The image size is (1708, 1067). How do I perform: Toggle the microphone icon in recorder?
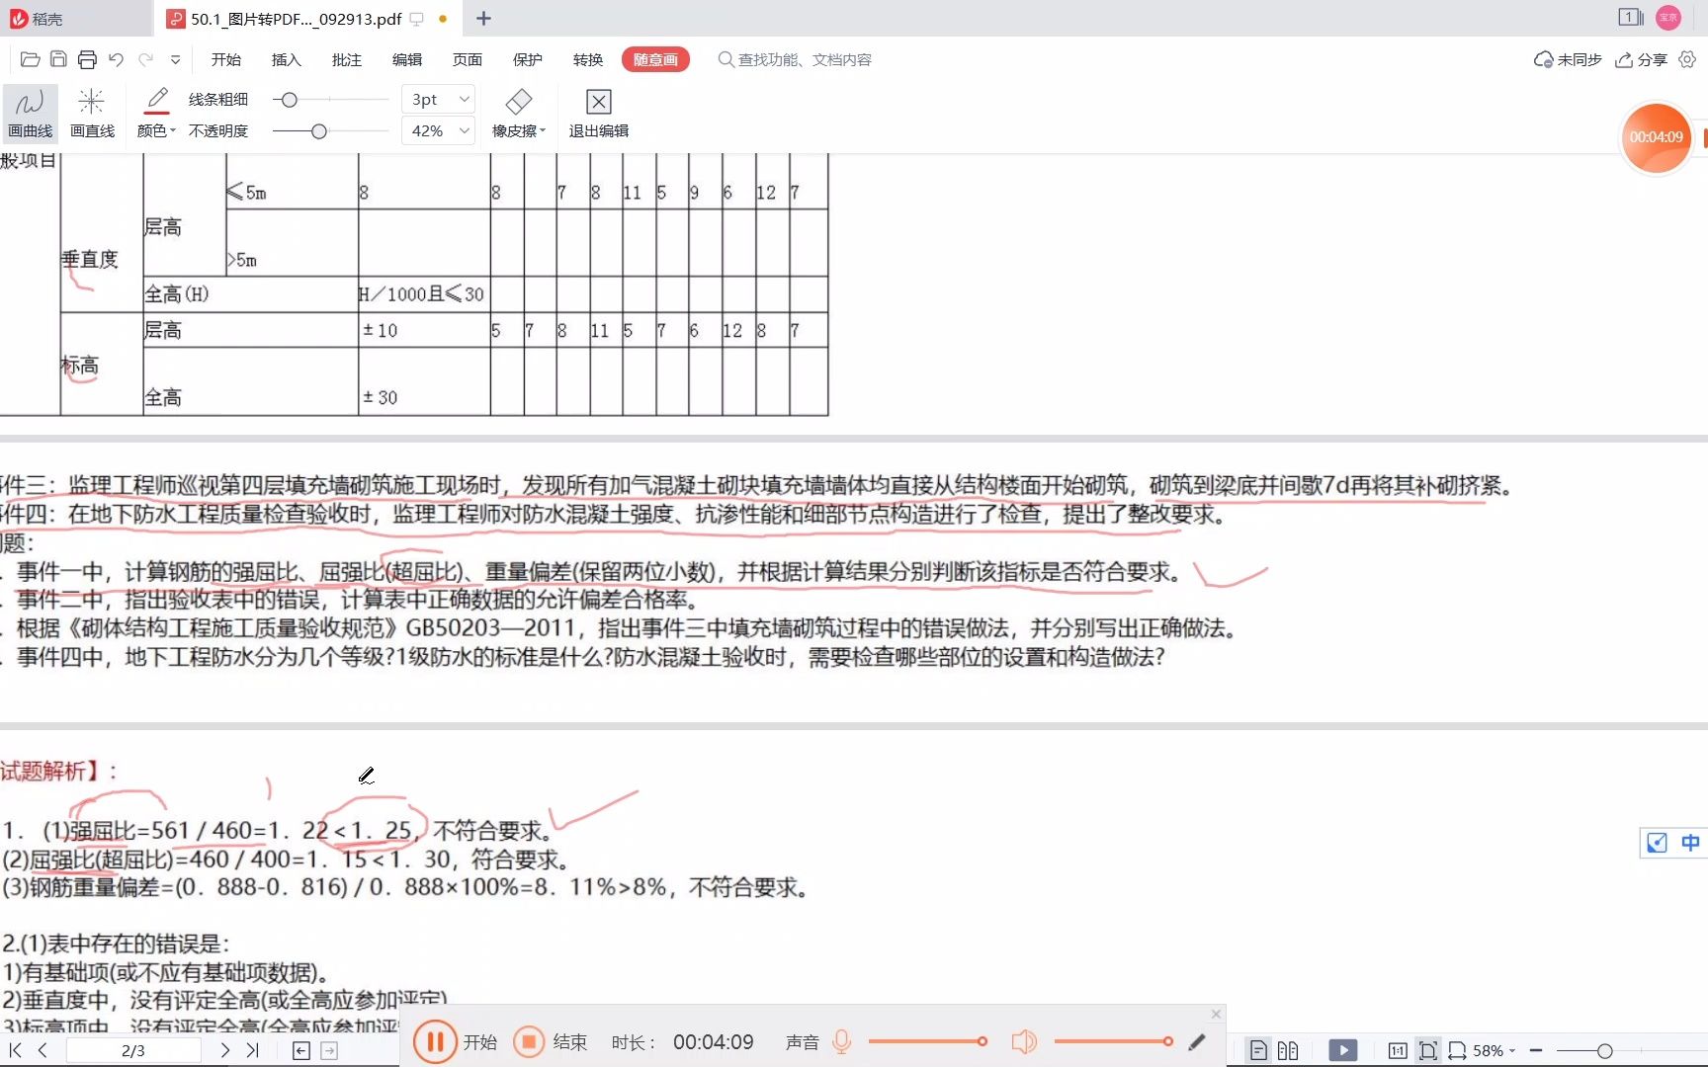(842, 1042)
